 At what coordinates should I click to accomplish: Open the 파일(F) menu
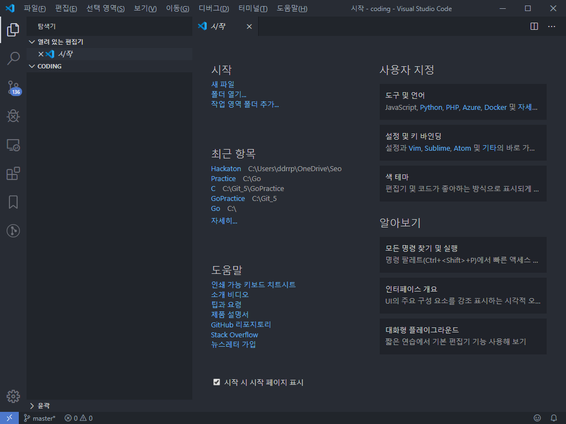pyautogui.click(x=35, y=8)
